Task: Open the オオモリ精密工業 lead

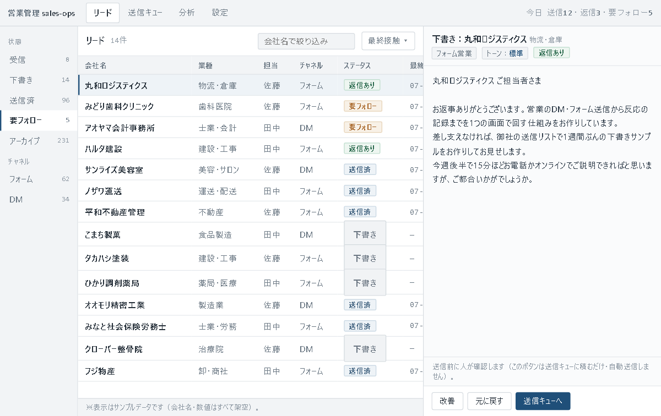Action: pyautogui.click(x=251, y=305)
